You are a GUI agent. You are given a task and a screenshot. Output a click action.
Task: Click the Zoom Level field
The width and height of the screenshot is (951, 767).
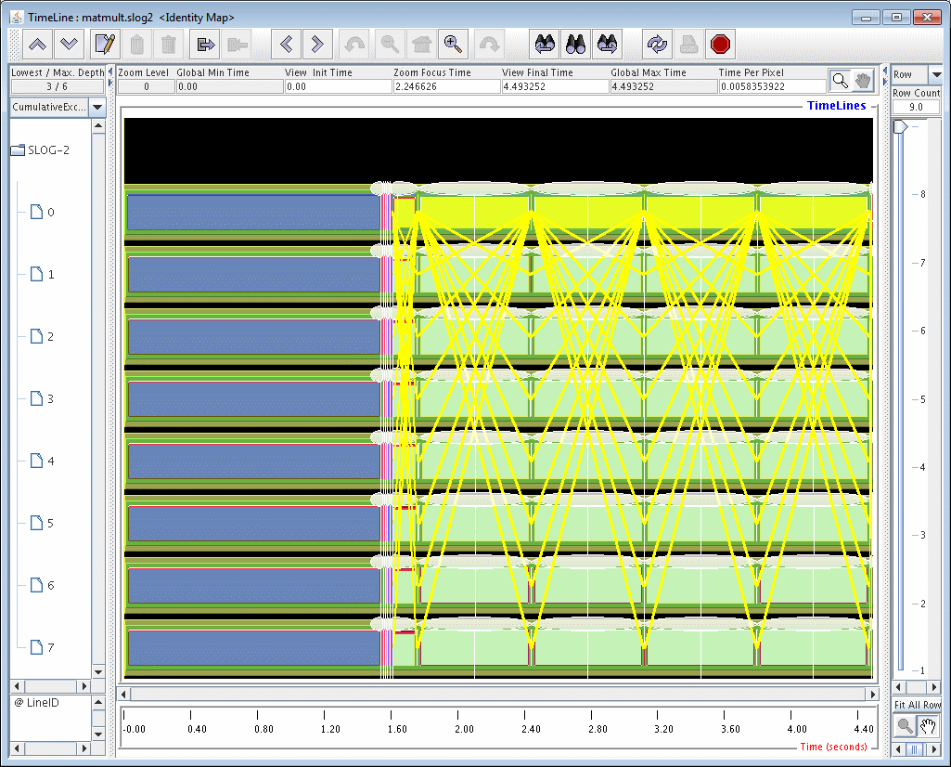(147, 86)
